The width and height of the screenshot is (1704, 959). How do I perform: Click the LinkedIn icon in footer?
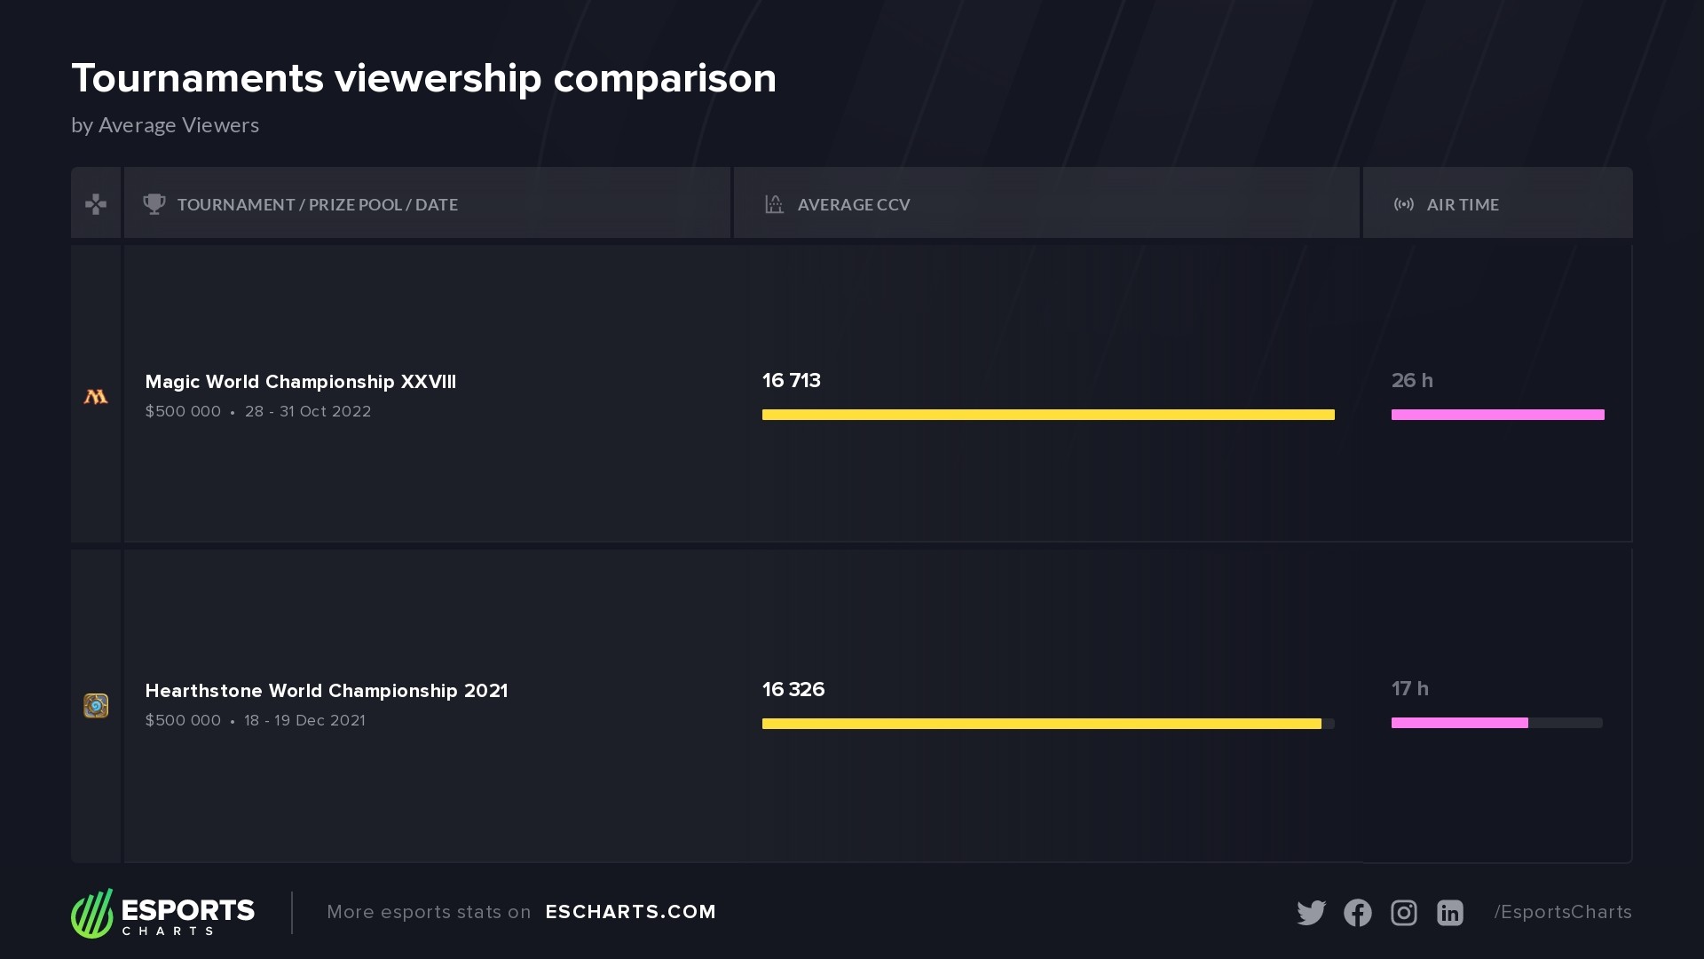click(1449, 913)
